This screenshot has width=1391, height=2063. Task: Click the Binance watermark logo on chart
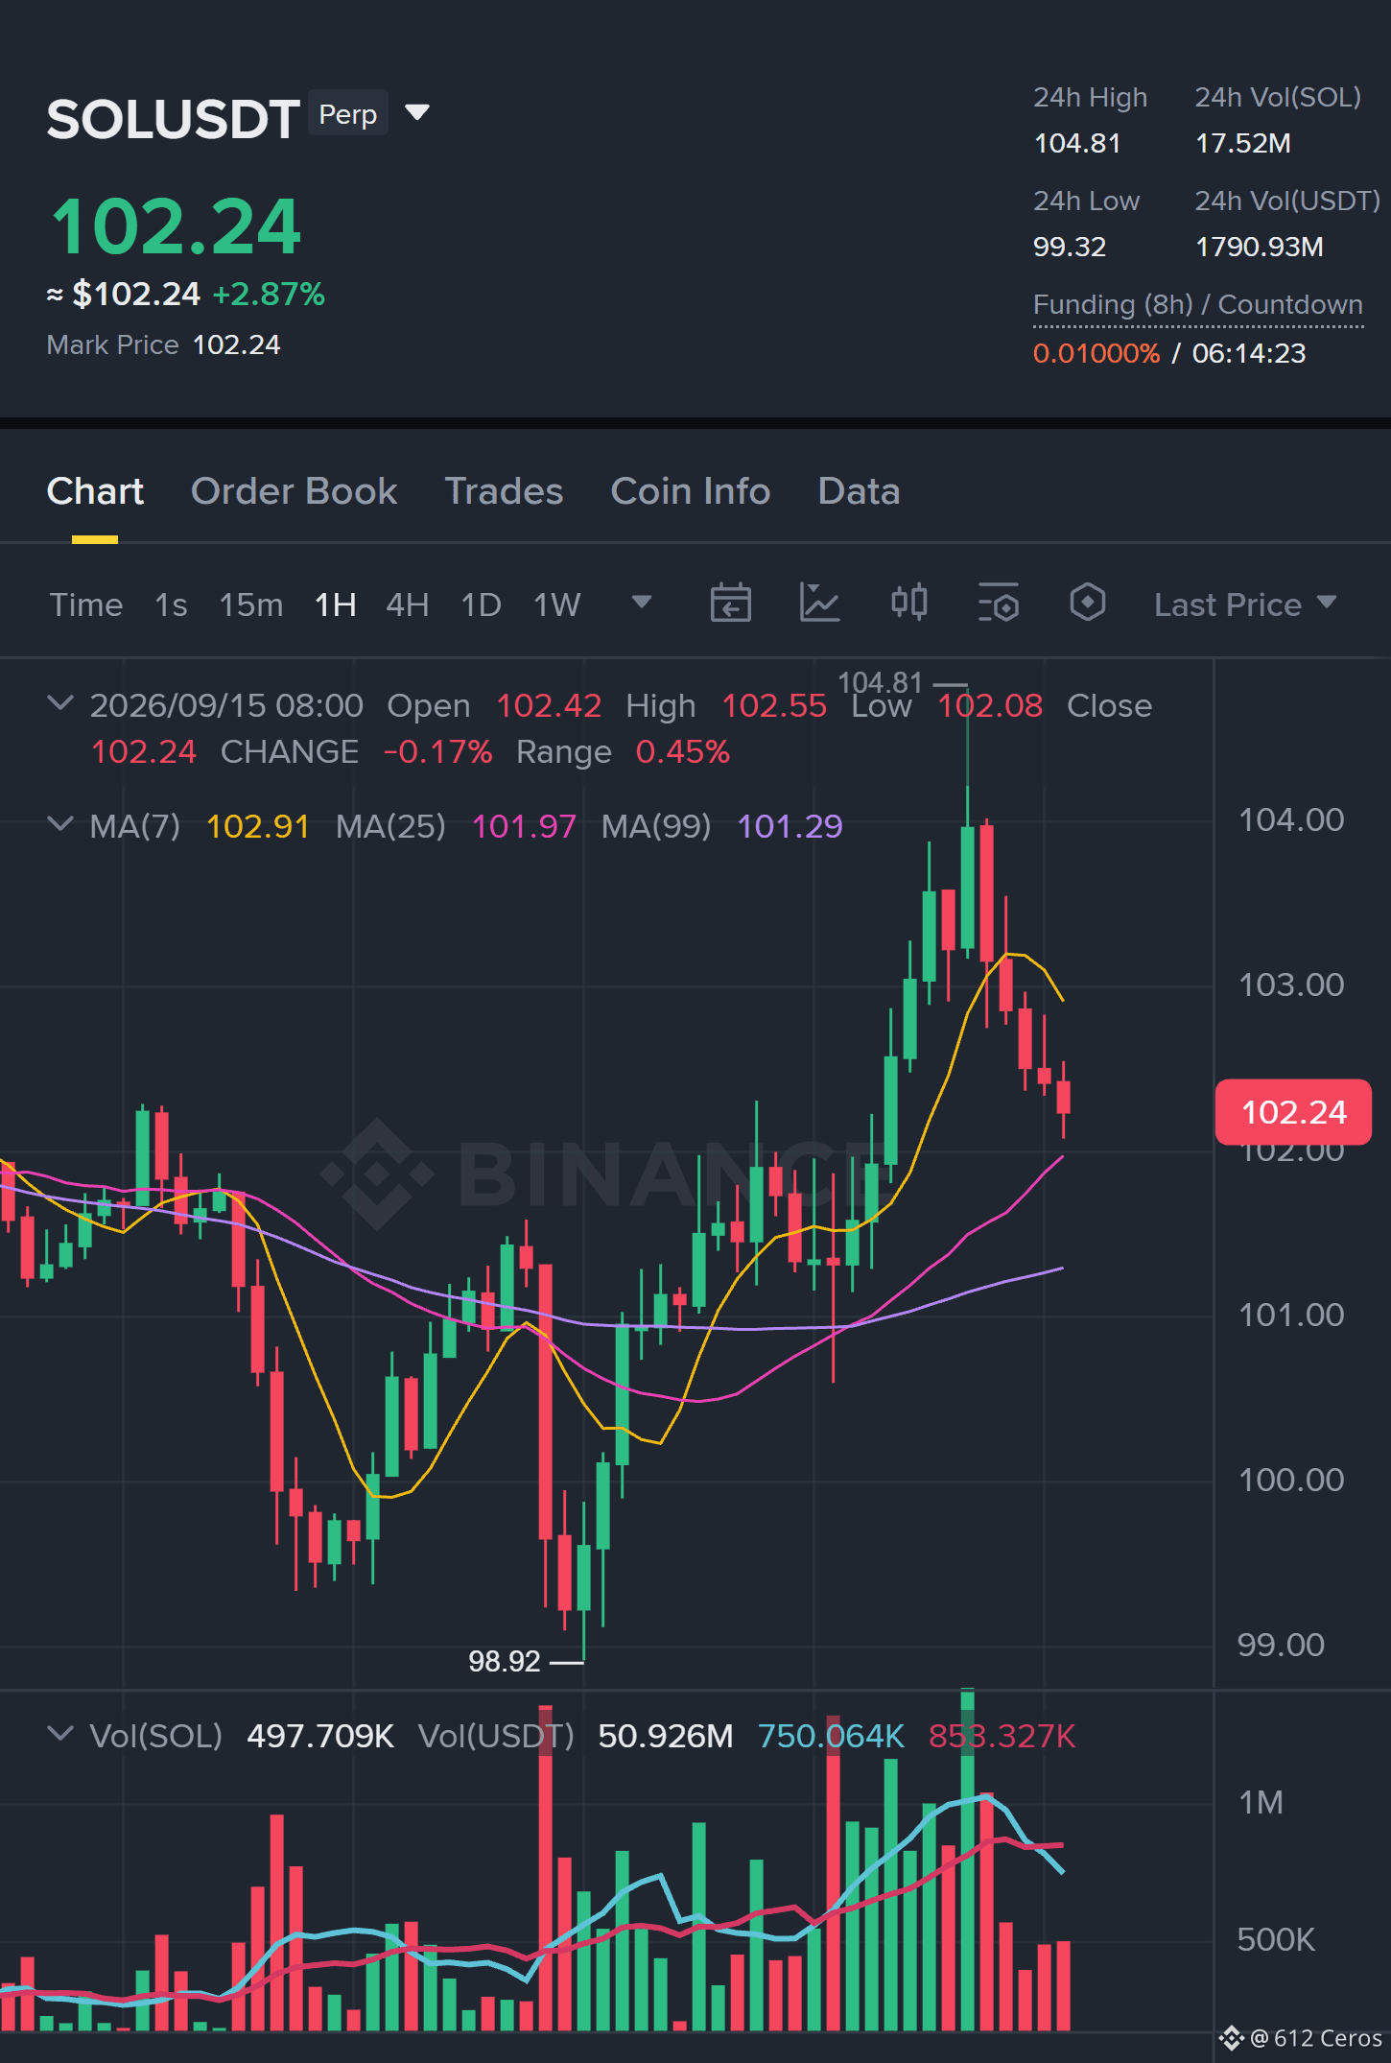376,1174
